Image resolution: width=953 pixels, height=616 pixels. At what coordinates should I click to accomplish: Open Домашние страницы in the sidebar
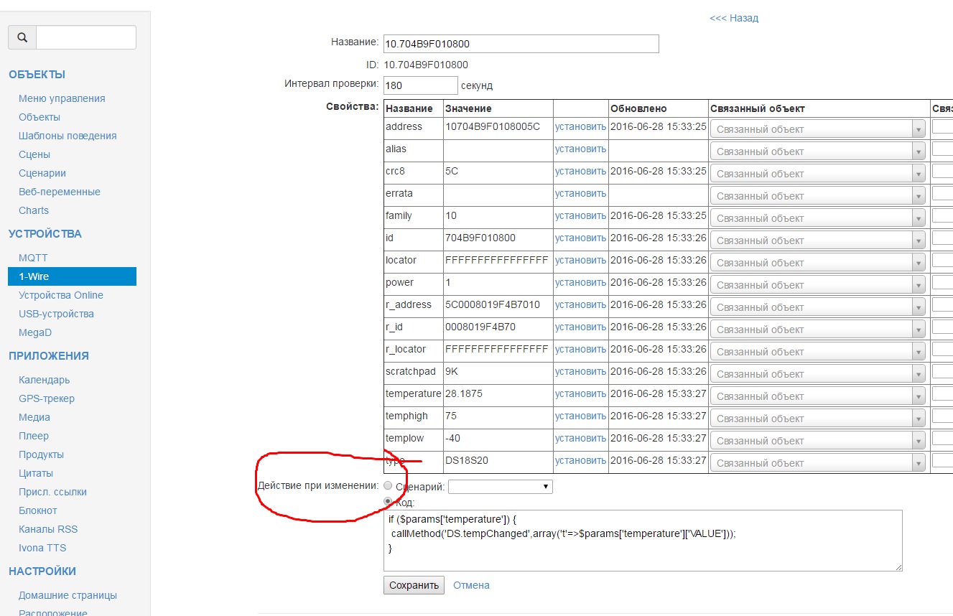(x=68, y=595)
